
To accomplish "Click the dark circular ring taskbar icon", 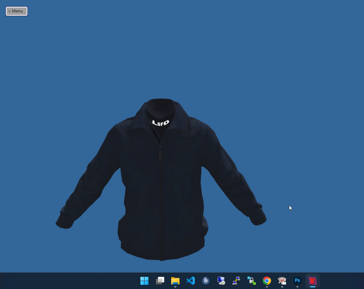I will click(x=206, y=281).
